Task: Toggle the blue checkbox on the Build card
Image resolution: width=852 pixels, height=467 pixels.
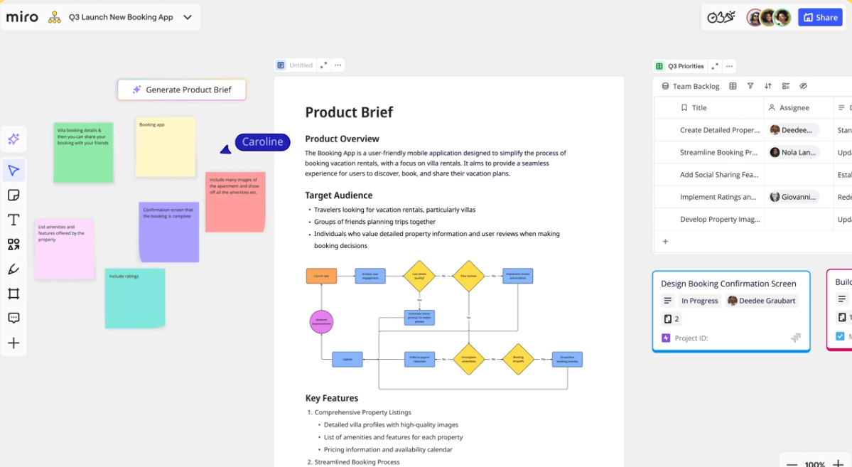Action: [840, 336]
